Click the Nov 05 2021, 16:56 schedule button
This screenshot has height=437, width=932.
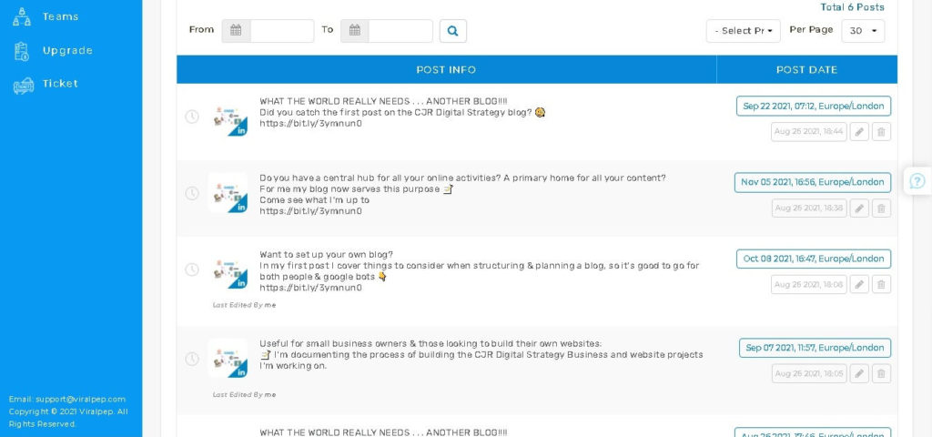coord(812,182)
